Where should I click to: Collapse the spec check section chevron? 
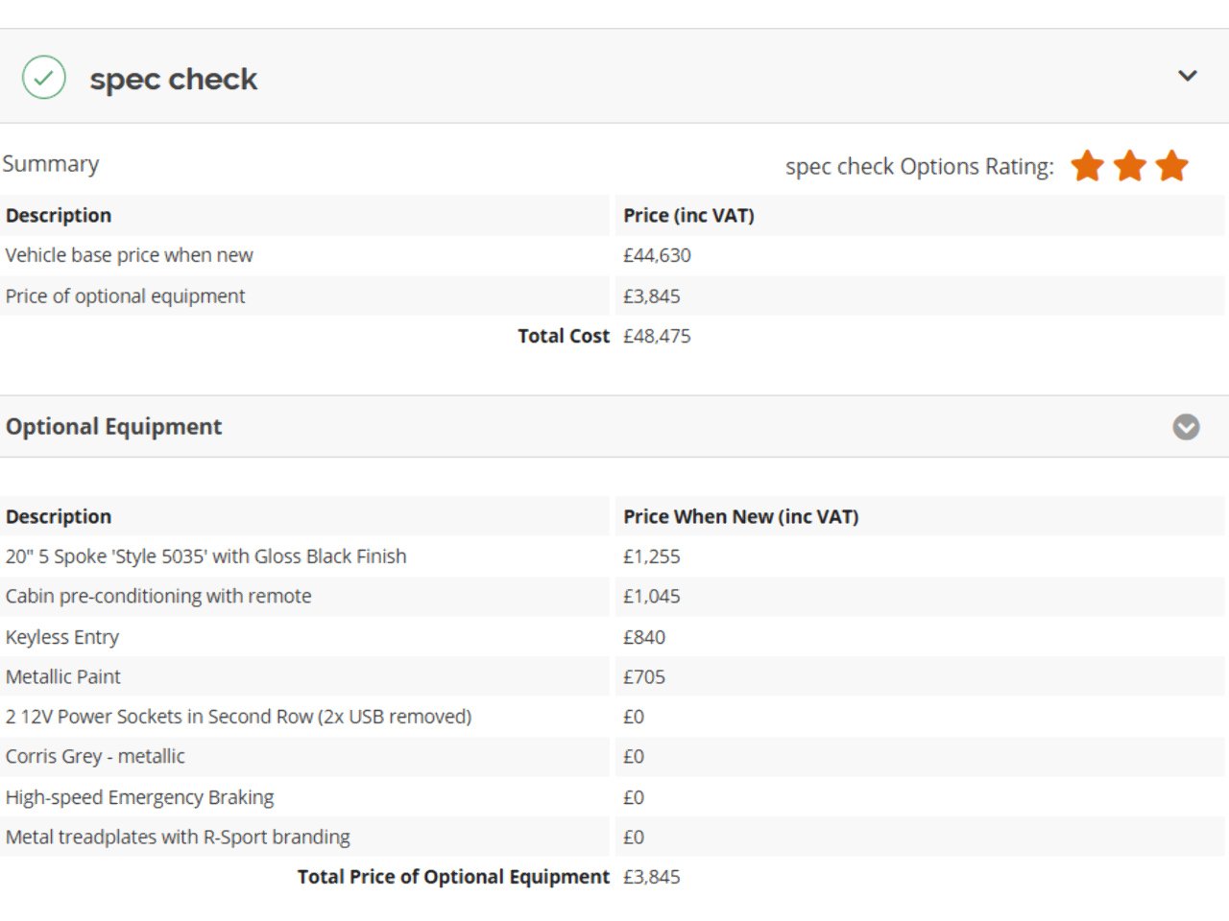point(1188,76)
